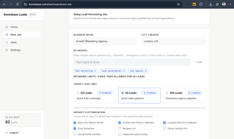Screen dimensions: 234x139
Task: Remove the lead generation tag
Action: point(124,71)
